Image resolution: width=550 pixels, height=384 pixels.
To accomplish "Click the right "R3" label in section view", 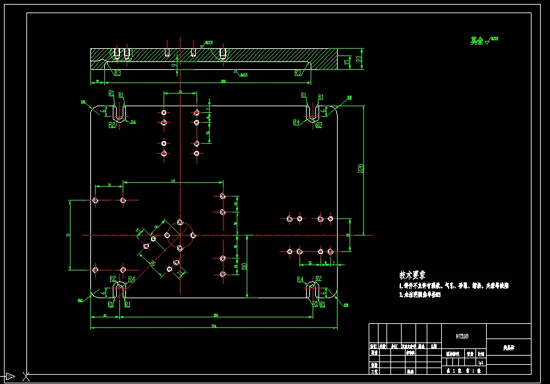I will click(x=298, y=73).
